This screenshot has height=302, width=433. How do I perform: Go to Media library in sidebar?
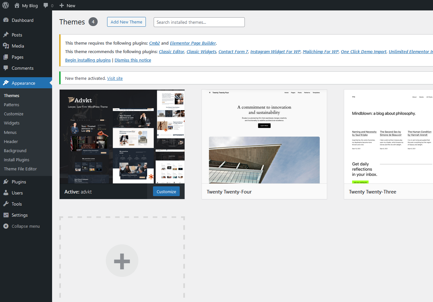[18, 46]
